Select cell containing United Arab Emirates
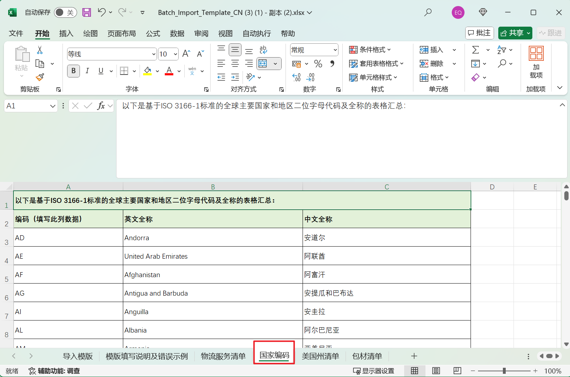Image resolution: width=570 pixels, height=377 pixels. [213, 256]
